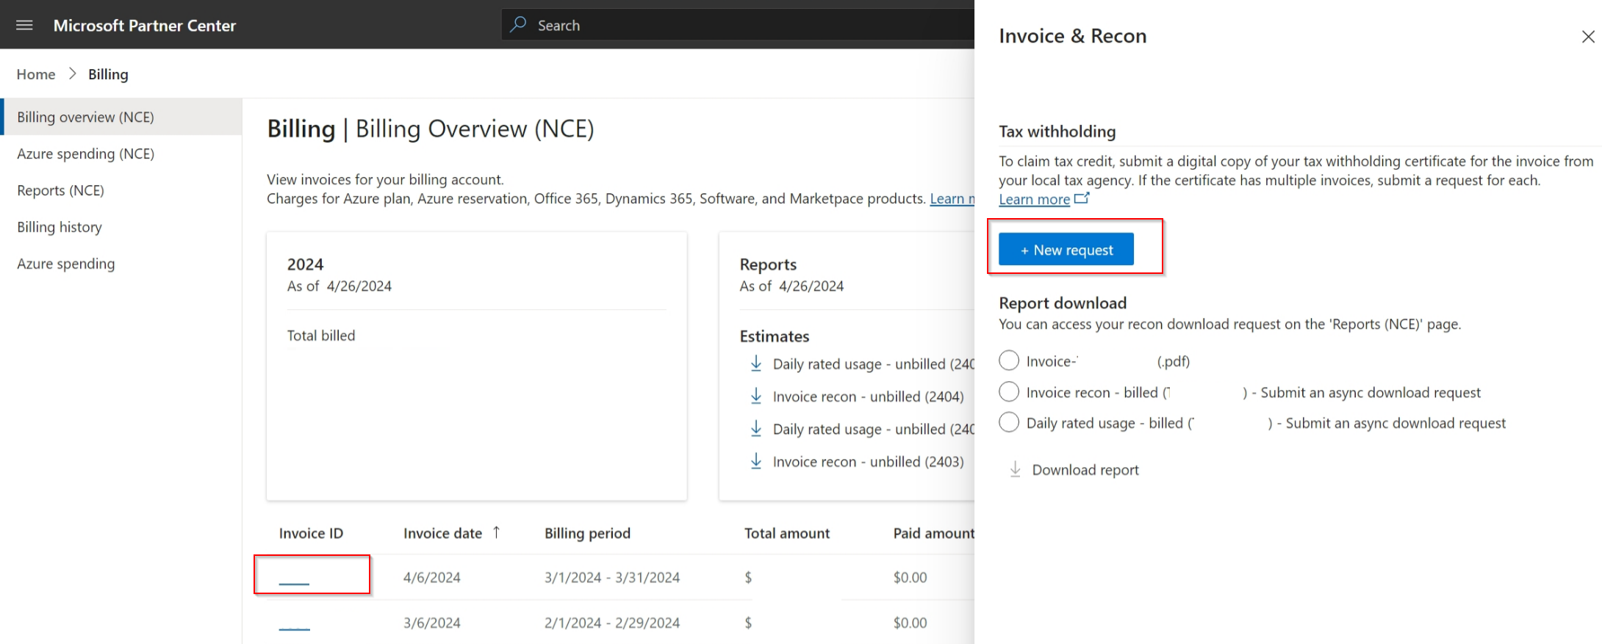Click billing period 3/1/2024 - 3/31/2024

point(611,577)
